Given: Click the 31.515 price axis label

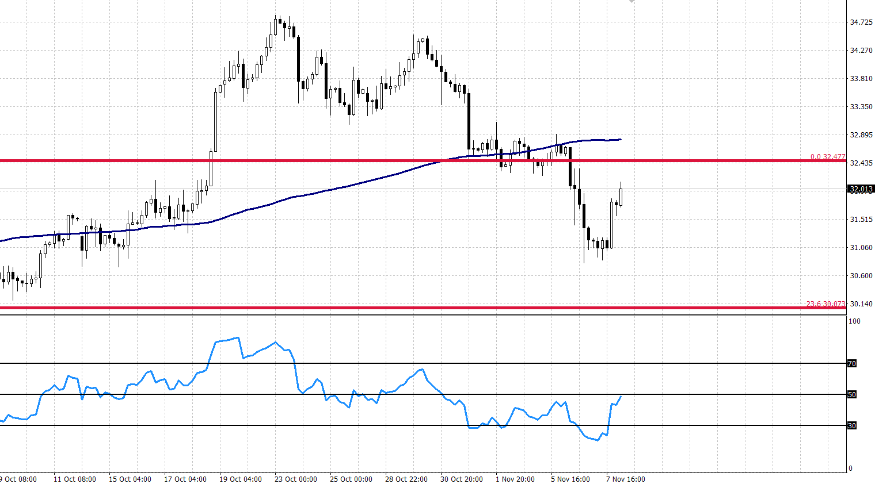Looking at the screenshot, I should pyautogui.click(x=861, y=220).
